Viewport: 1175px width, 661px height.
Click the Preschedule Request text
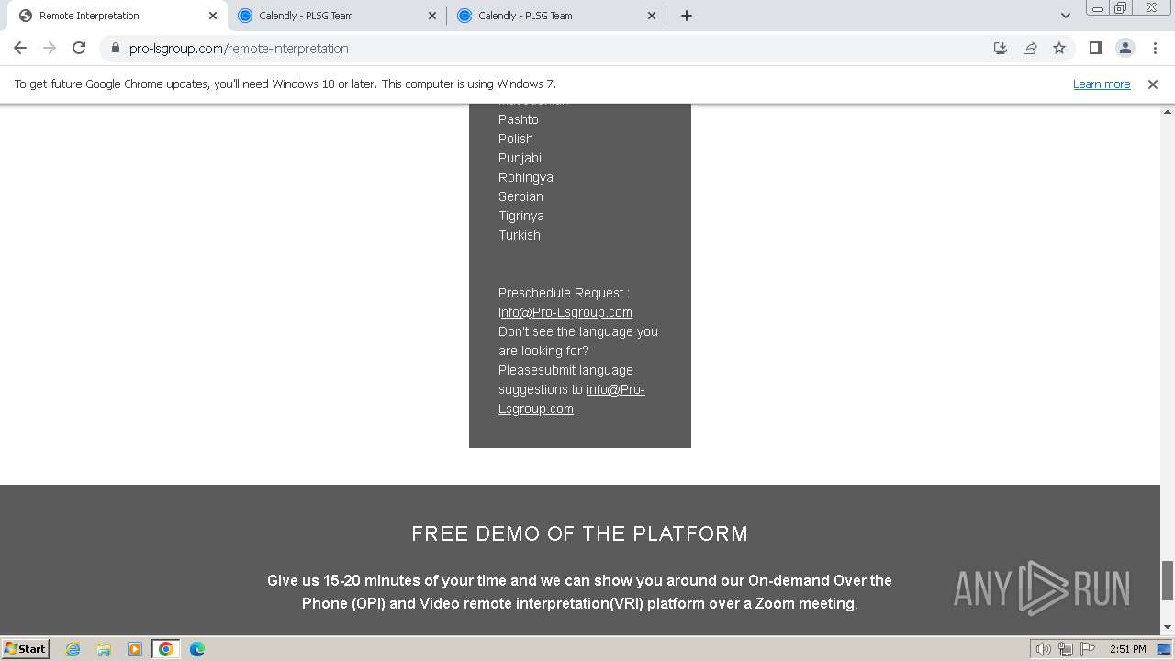564,293
